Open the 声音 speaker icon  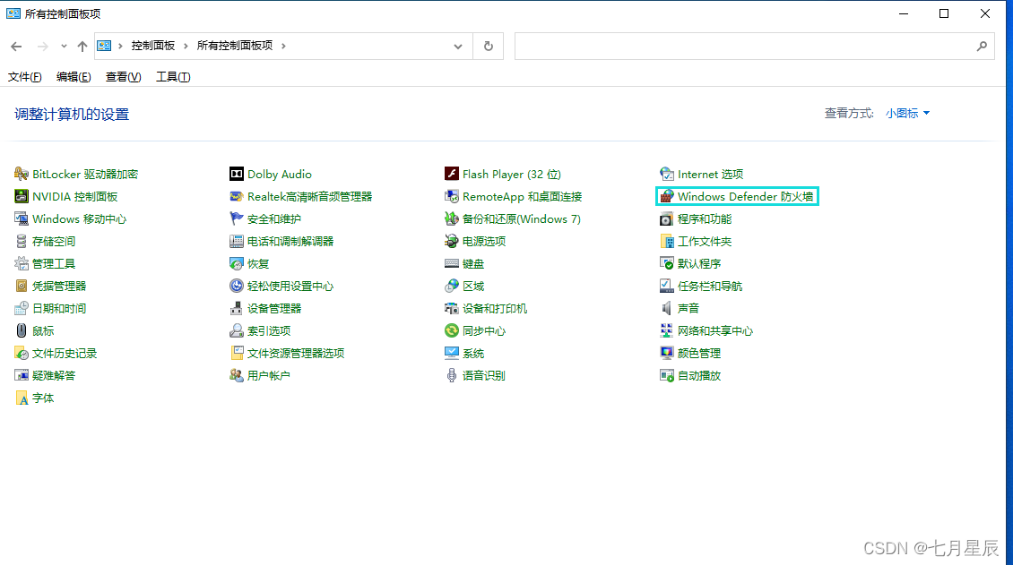click(x=667, y=308)
